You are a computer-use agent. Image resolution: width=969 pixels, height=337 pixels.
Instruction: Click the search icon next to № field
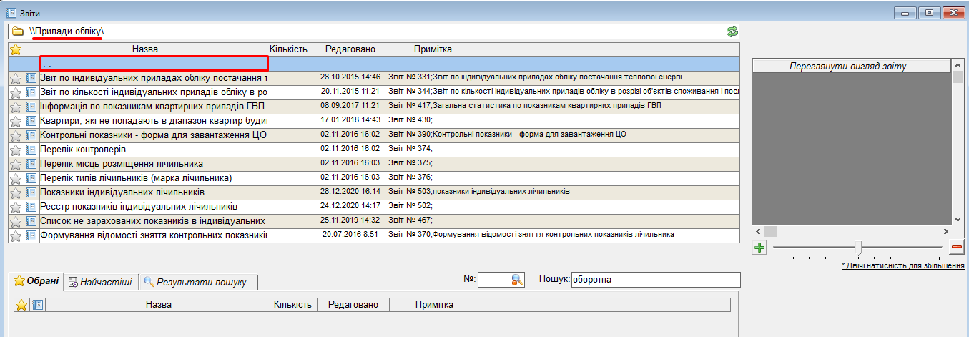(518, 280)
